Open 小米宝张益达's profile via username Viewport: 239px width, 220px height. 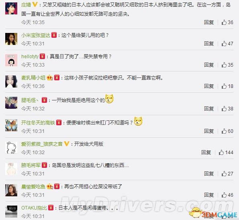(x=36, y=35)
